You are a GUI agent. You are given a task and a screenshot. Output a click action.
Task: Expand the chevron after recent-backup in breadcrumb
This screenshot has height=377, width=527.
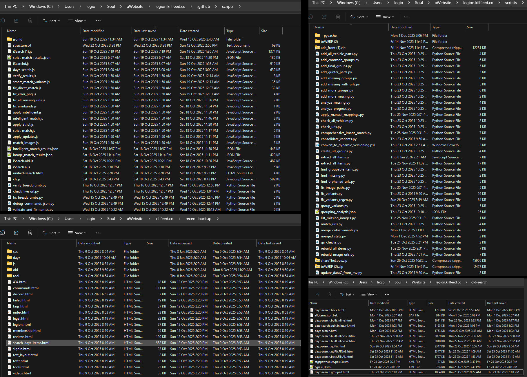[217, 219]
